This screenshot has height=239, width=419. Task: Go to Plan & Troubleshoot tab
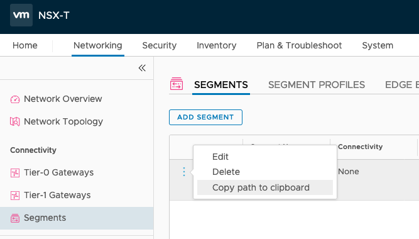(x=299, y=45)
